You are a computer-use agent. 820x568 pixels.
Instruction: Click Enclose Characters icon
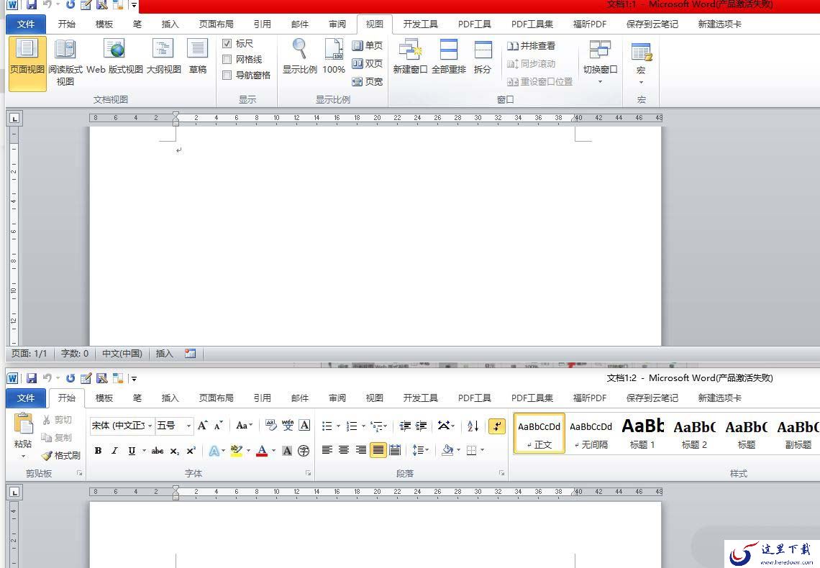click(x=304, y=450)
